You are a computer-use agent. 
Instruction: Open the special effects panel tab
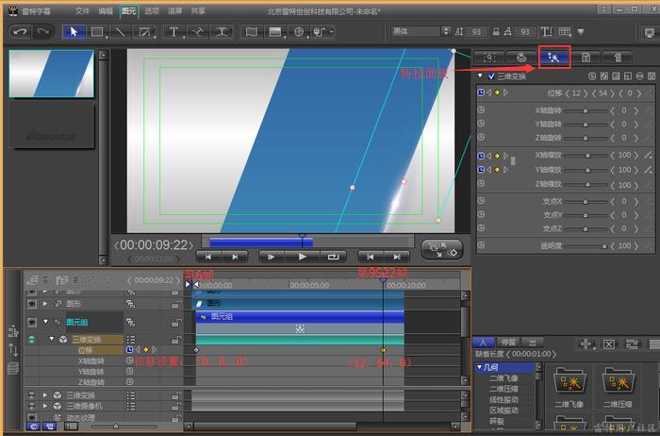(553, 58)
